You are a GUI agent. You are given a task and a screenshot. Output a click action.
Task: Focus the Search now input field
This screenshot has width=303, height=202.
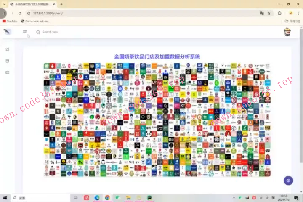click(50, 32)
